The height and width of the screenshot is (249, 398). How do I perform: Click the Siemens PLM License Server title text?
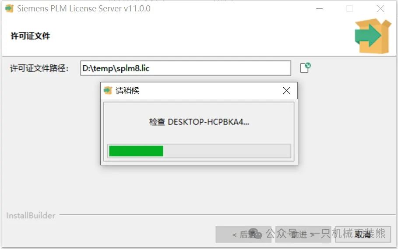tap(84, 8)
